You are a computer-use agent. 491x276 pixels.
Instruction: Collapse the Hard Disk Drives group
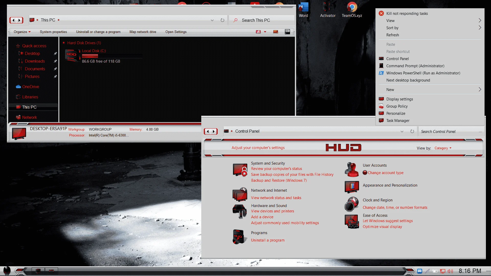tap(63, 43)
